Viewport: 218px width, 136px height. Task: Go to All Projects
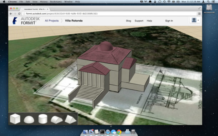52,21
